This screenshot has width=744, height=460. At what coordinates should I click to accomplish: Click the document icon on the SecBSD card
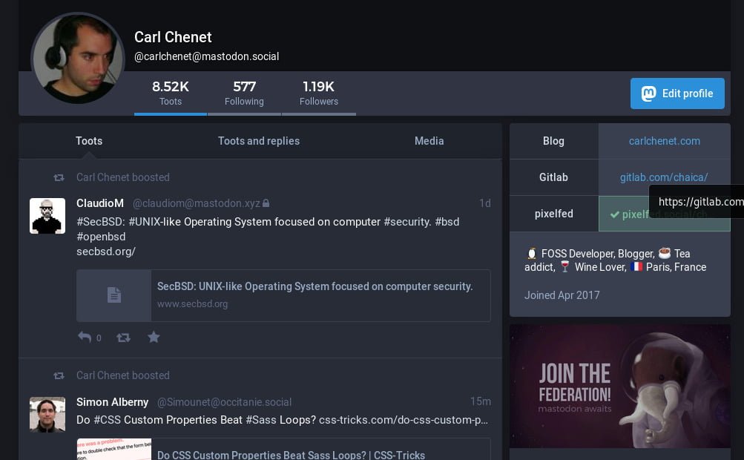click(x=113, y=295)
